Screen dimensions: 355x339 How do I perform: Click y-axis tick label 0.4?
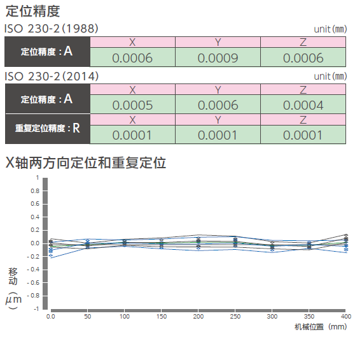coord(35,217)
